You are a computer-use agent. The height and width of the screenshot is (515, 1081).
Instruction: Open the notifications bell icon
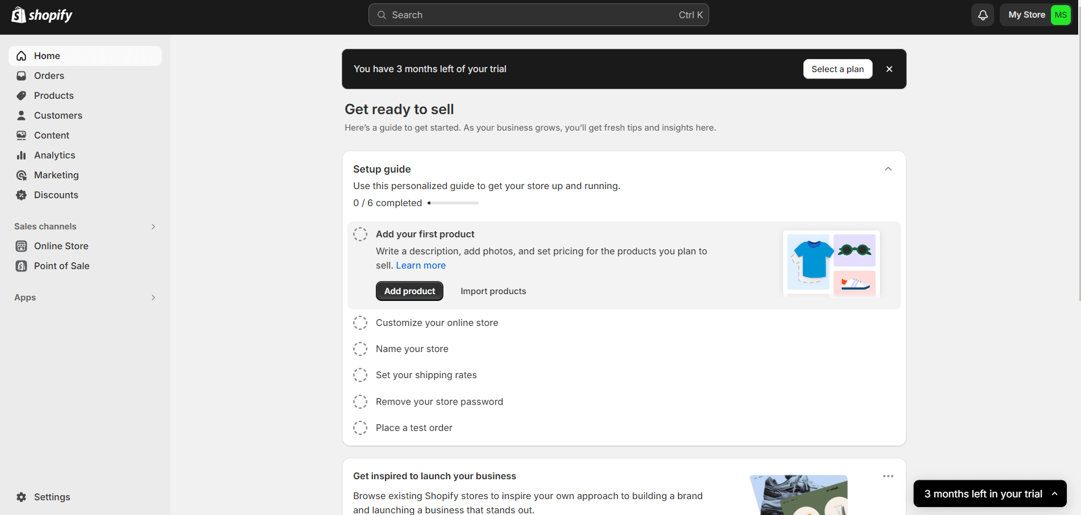pos(982,15)
